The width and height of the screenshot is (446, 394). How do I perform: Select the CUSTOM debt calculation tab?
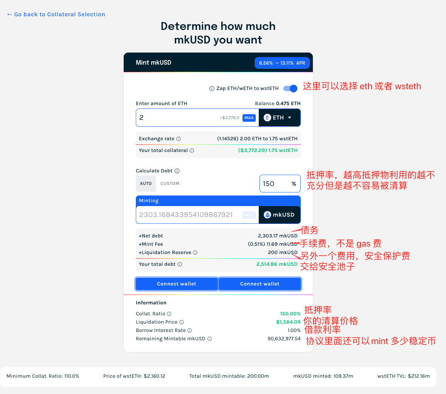(x=170, y=183)
